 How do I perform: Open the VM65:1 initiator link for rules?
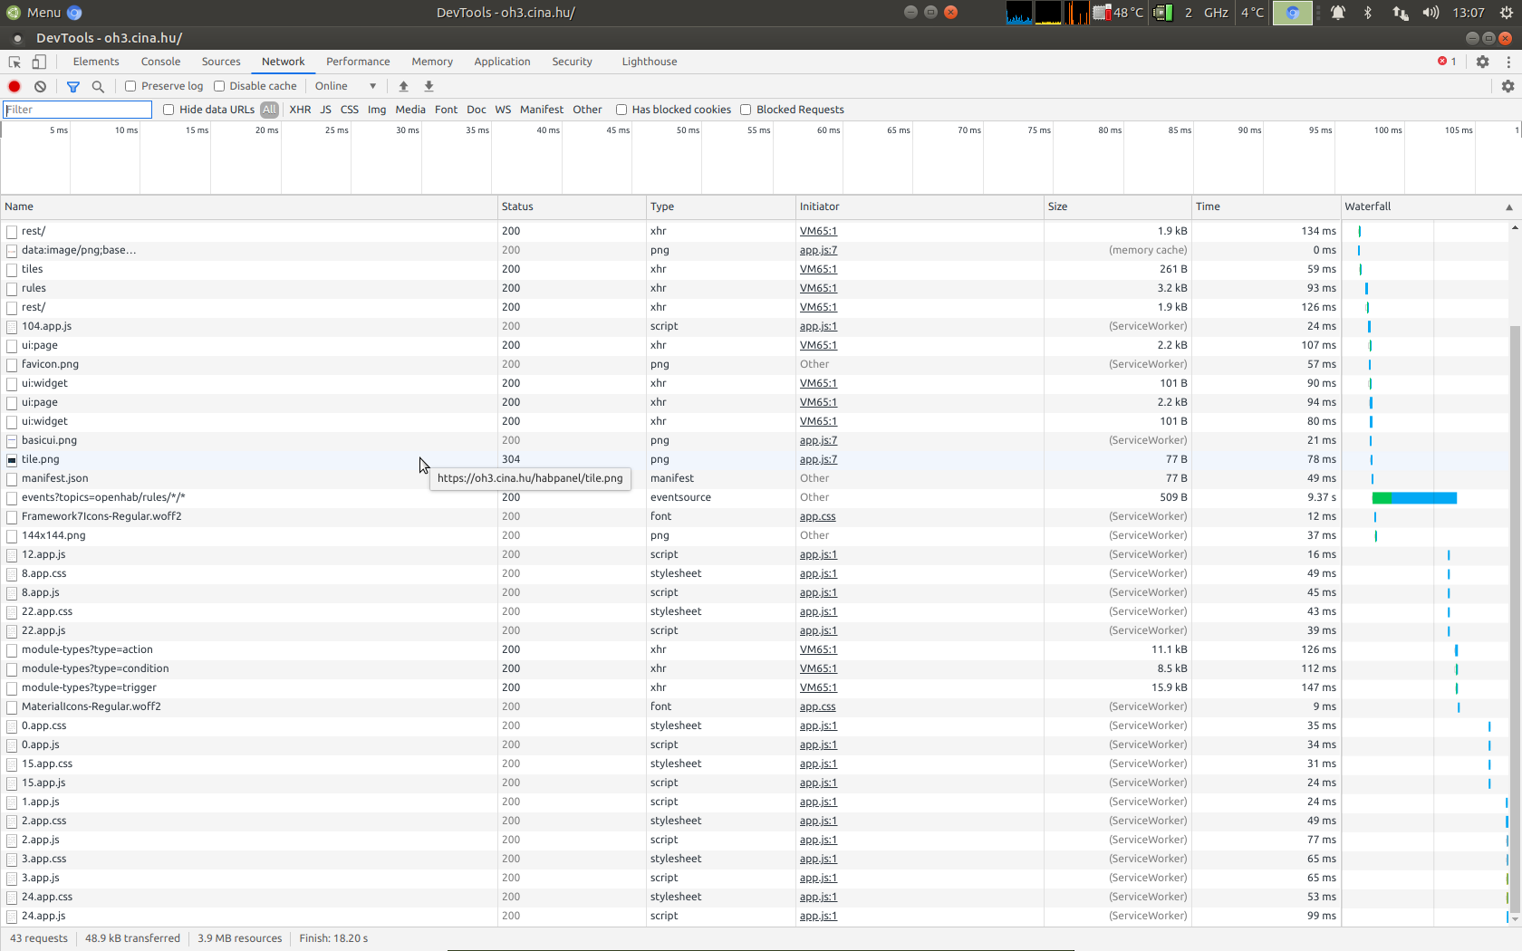817,288
